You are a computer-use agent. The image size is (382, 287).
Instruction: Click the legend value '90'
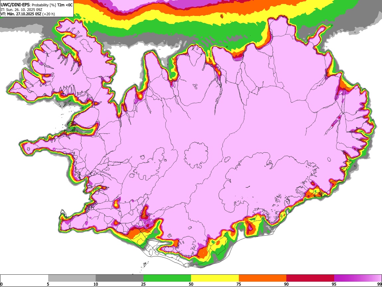click(286, 284)
